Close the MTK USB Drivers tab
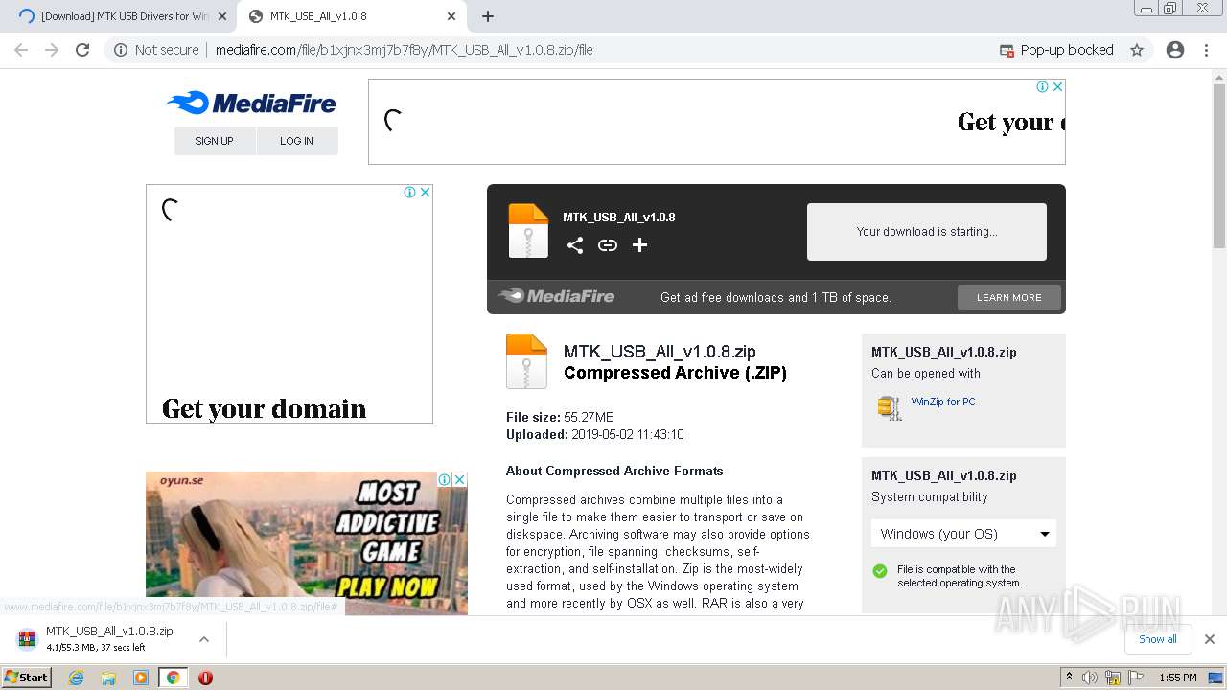Screen dimensions: 1227x690 coord(221,16)
